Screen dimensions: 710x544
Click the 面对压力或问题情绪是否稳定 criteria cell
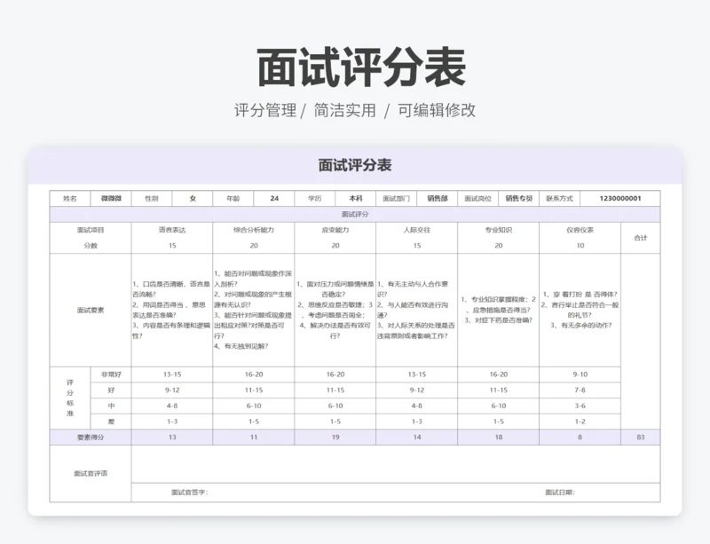(335, 311)
